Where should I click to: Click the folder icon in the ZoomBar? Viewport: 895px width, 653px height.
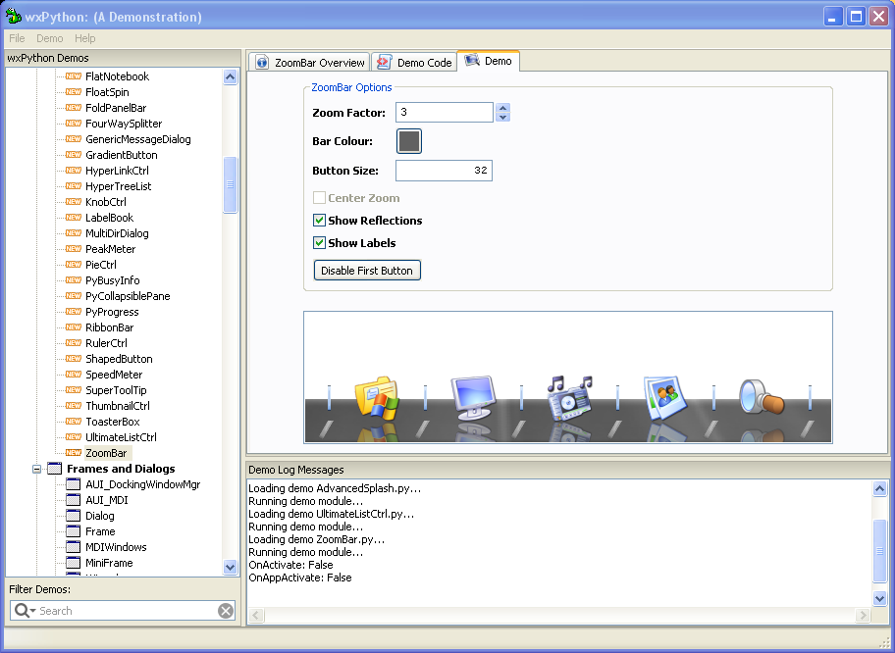coord(375,398)
